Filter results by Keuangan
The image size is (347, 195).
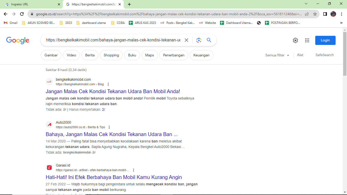pos(201,55)
